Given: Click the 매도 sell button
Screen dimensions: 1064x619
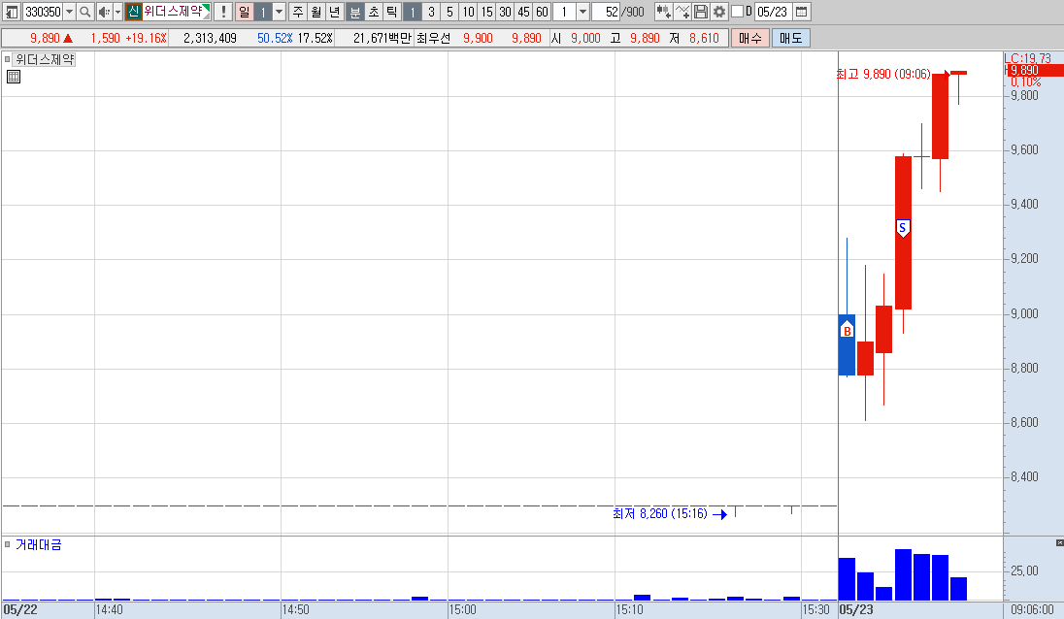Looking at the screenshot, I should click(x=790, y=38).
